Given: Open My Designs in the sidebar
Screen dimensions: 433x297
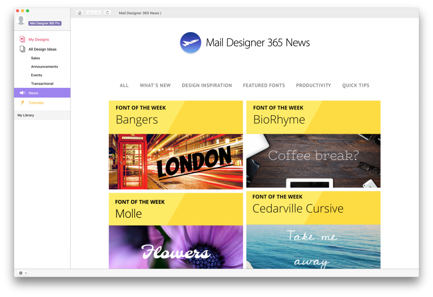Looking at the screenshot, I should click(38, 39).
